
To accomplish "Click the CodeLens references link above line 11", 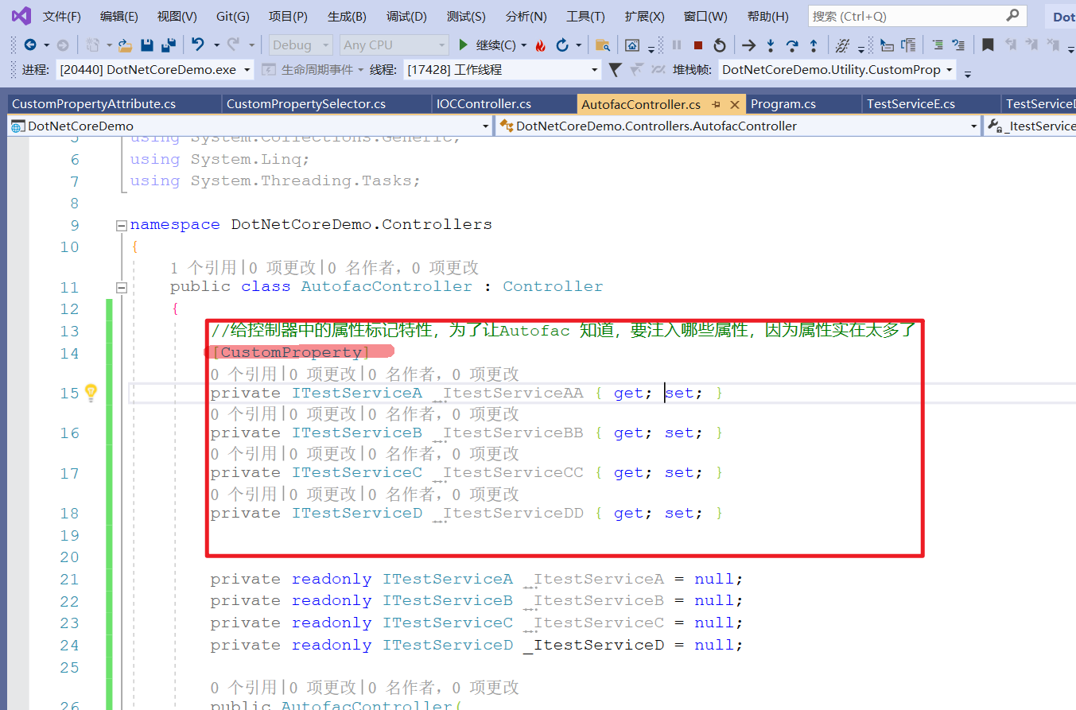I will [x=202, y=268].
